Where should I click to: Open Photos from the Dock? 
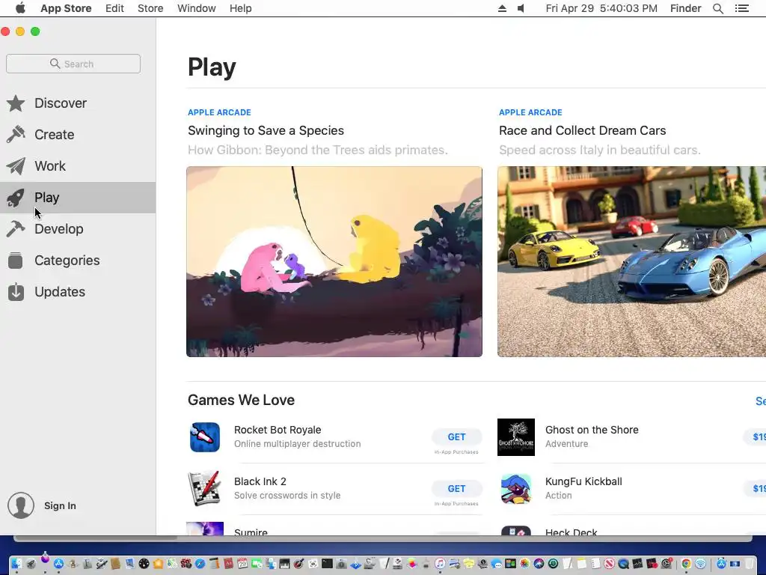pos(525,564)
